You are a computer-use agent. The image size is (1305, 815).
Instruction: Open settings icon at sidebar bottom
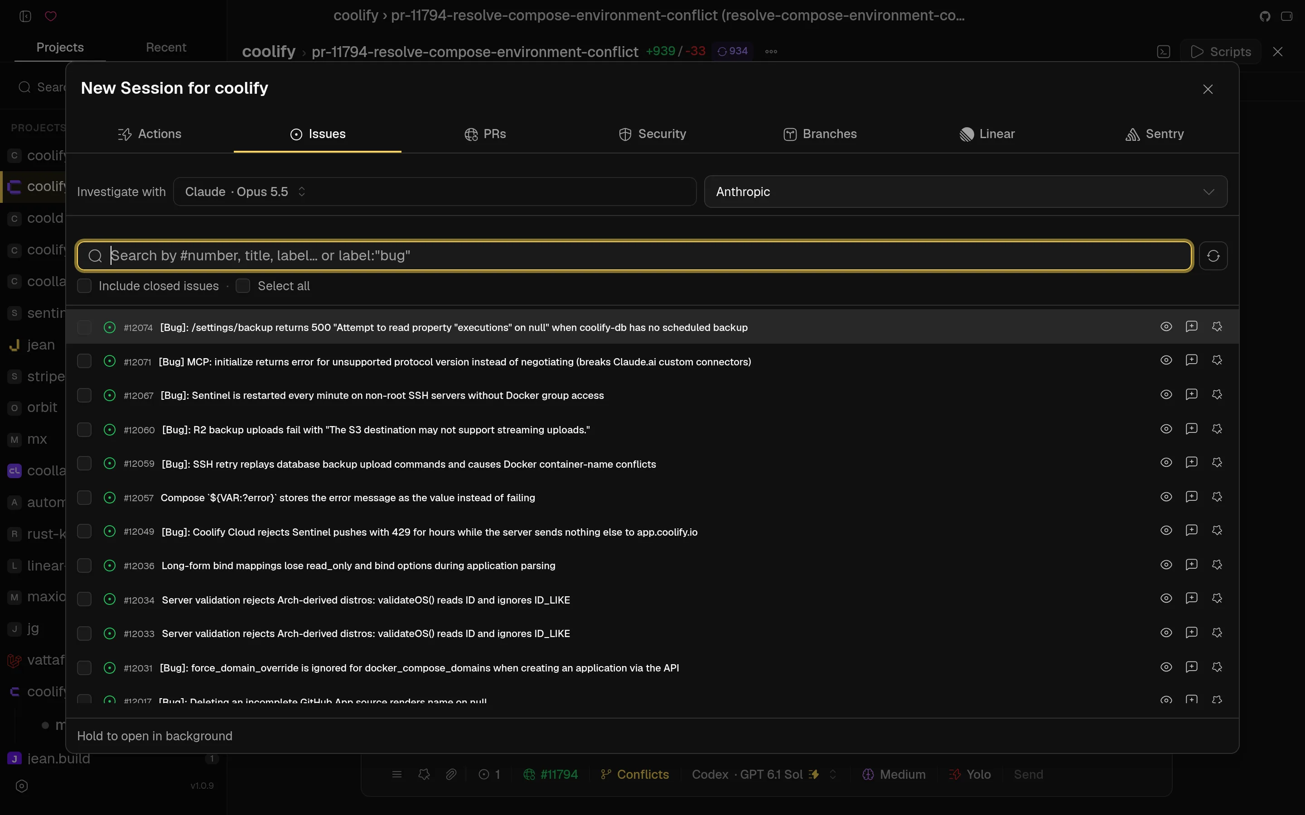pos(22,786)
